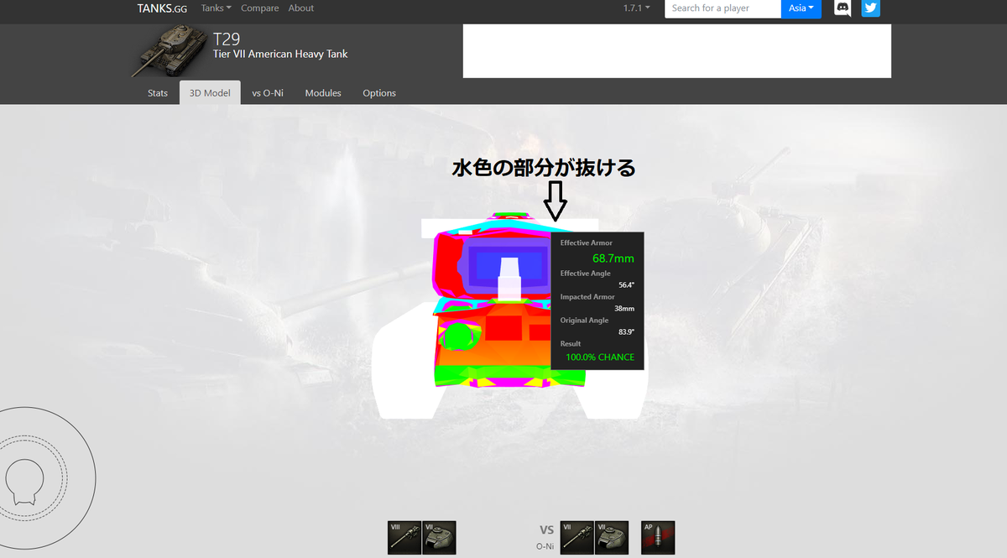
Task: Expand the 3D Model tab dropdown
Action: click(210, 92)
